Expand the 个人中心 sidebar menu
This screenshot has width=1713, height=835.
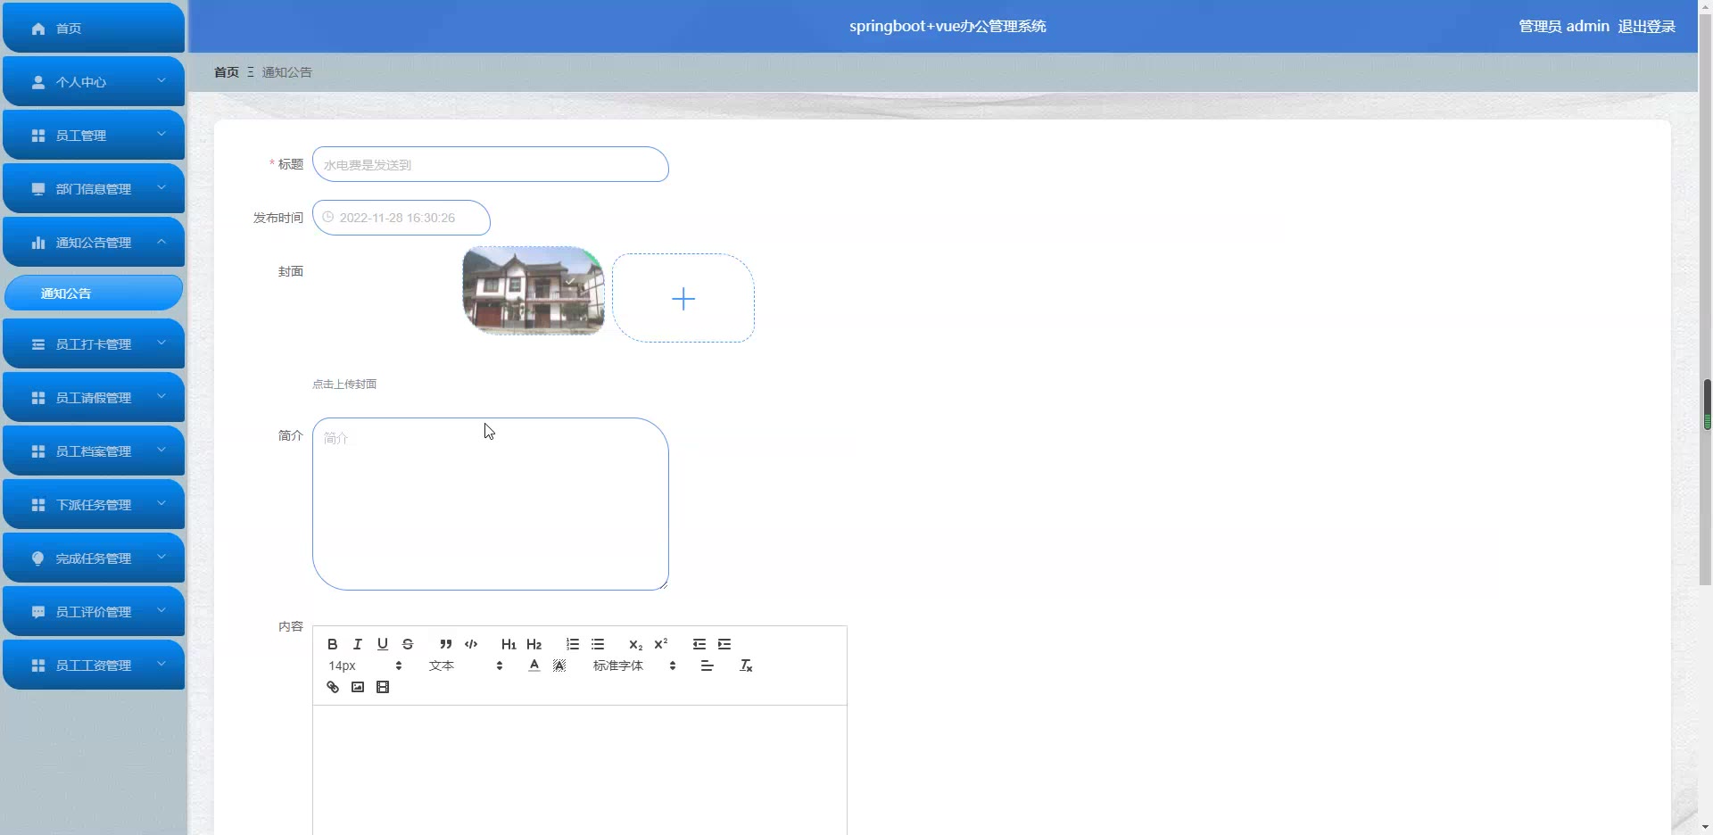[x=94, y=81]
